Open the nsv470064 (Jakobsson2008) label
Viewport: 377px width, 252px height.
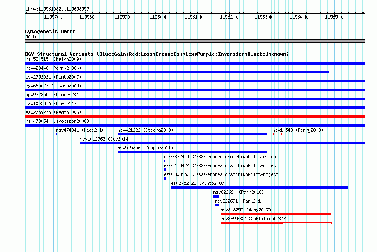pos(57,121)
